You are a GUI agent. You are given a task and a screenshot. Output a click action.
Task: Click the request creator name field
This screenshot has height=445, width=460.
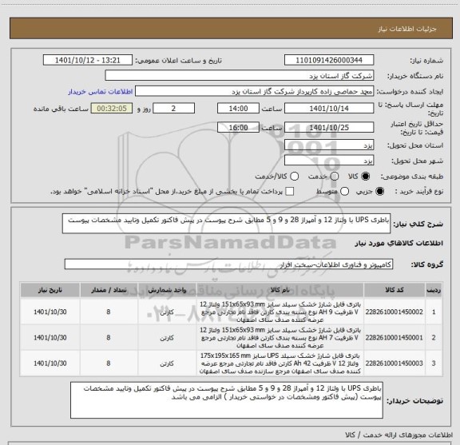pos(254,91)
